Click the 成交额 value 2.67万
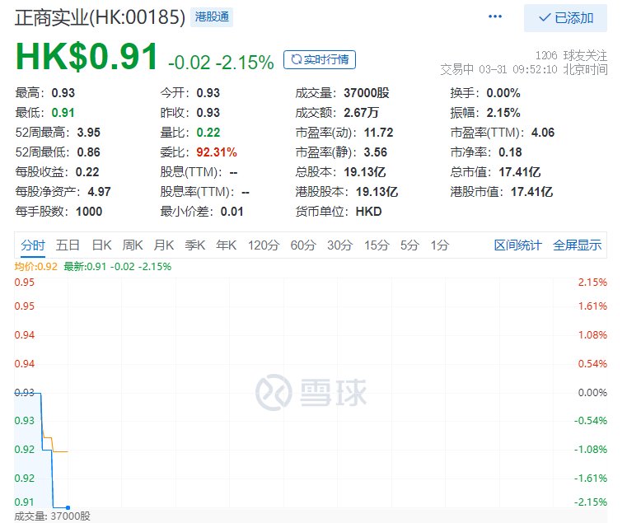 point(361,113)
